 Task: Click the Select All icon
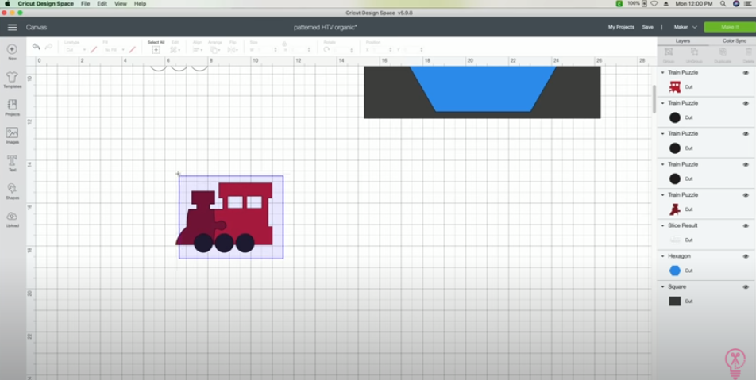(156, 50)
